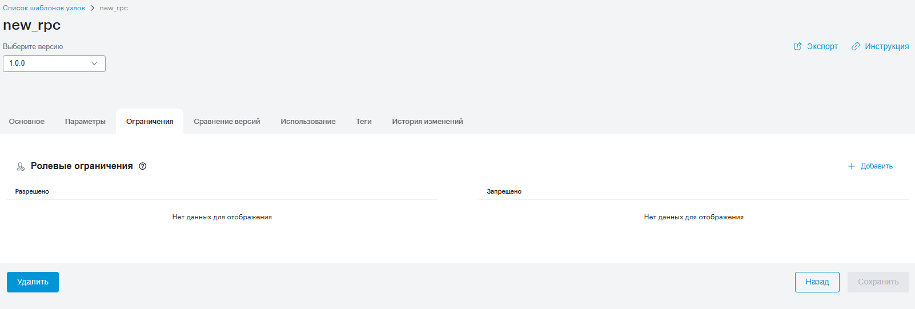Click the new_rpc page title
The height and width of the screenshot is (309, 915).
click(32, 26)
